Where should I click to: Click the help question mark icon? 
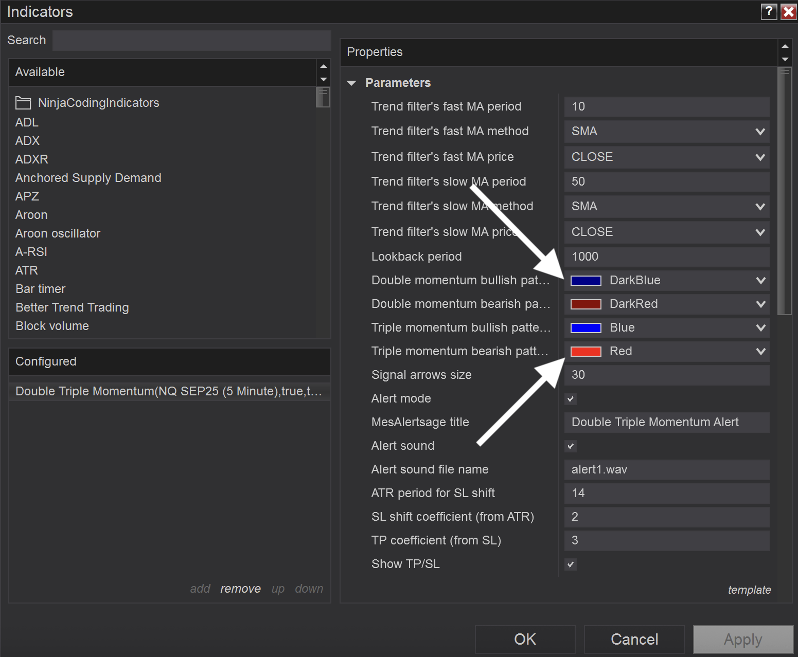[x=769, y=11]
